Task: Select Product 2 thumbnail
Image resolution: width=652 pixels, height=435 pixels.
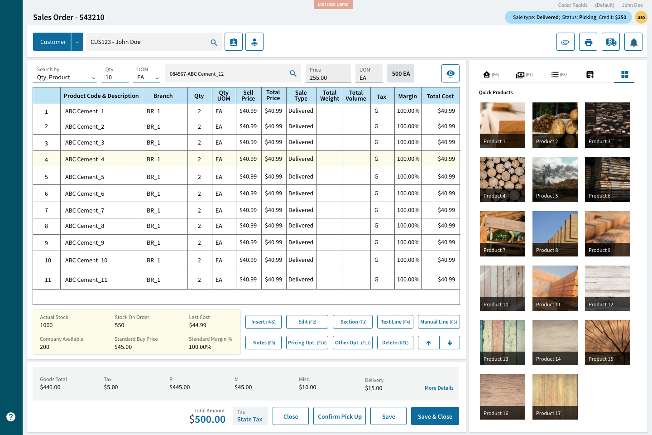Action: pos(555,125)
